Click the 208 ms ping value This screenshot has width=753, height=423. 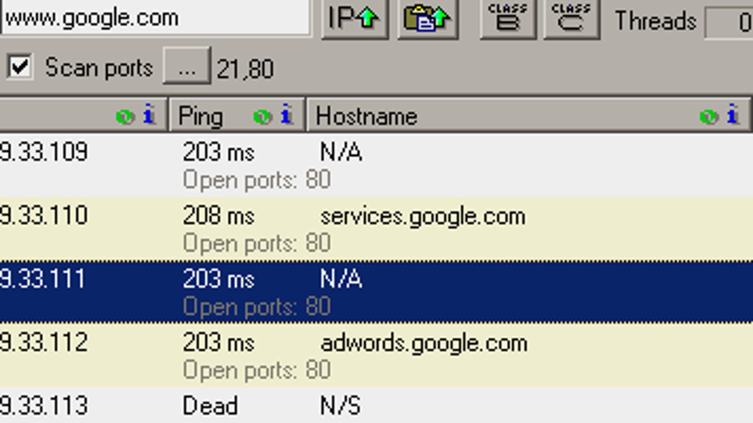218,216
